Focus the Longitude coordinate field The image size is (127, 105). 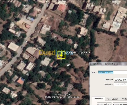tap(120, 84)
